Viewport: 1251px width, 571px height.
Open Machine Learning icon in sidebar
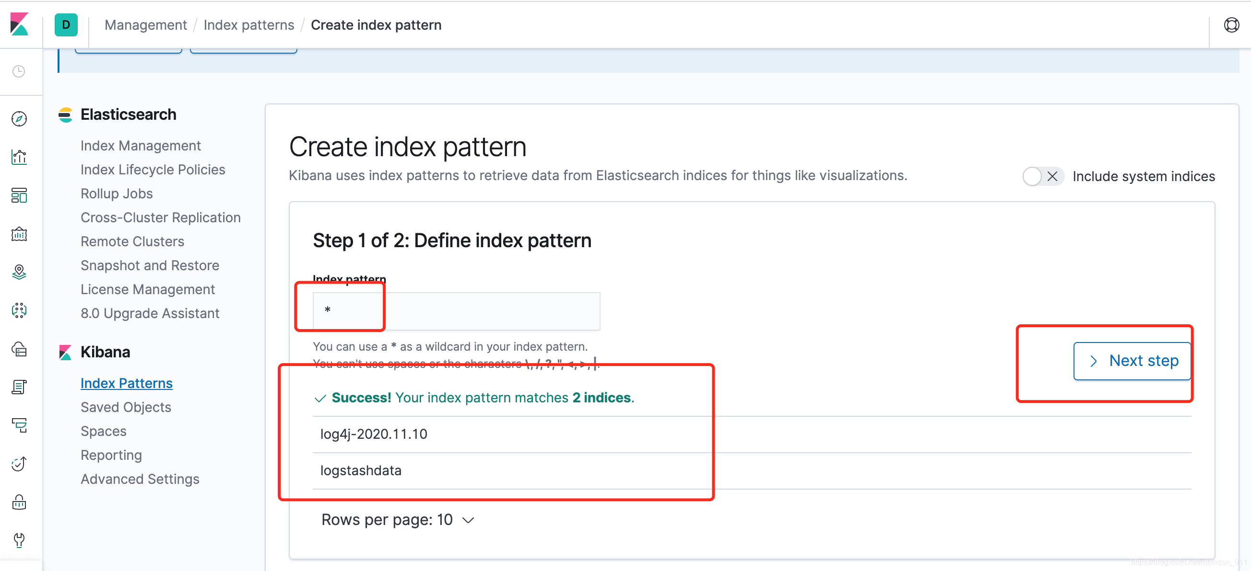[19, 310]
